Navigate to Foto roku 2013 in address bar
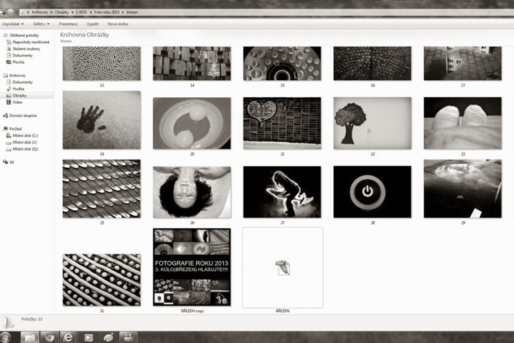Image resolution: width=514 pixels, height=343 pixels. pyautogui.click(x=107, y=12)
